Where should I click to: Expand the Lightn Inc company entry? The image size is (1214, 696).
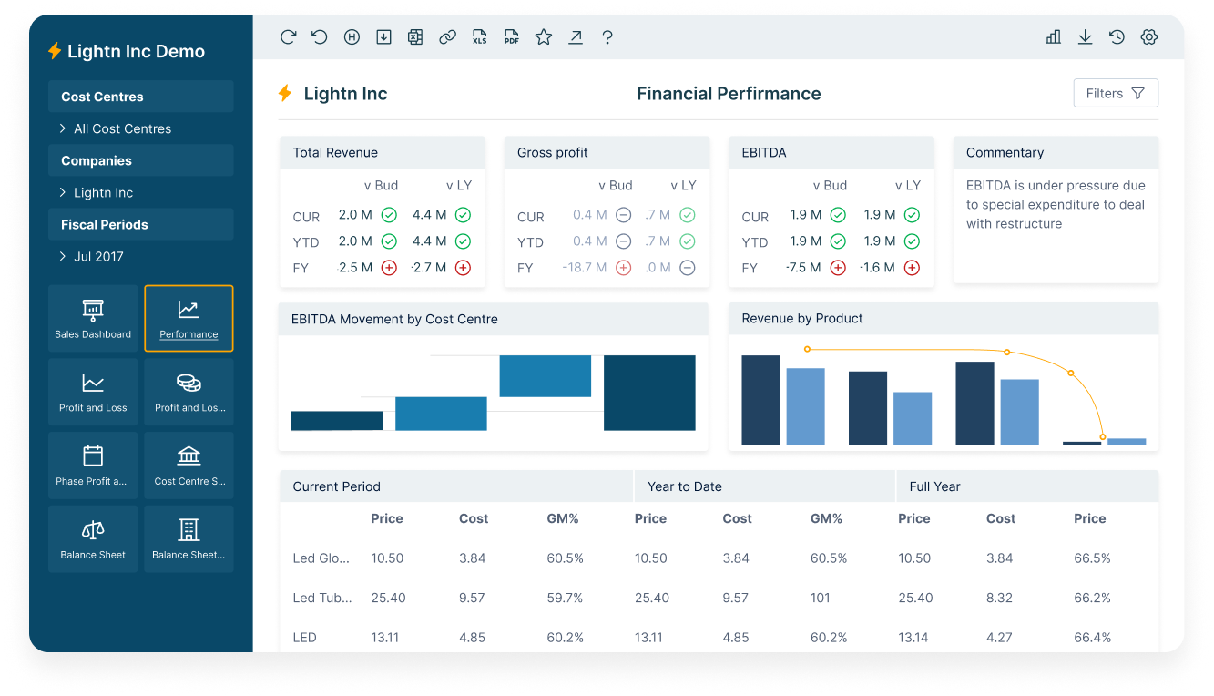[x=63, y=192]
